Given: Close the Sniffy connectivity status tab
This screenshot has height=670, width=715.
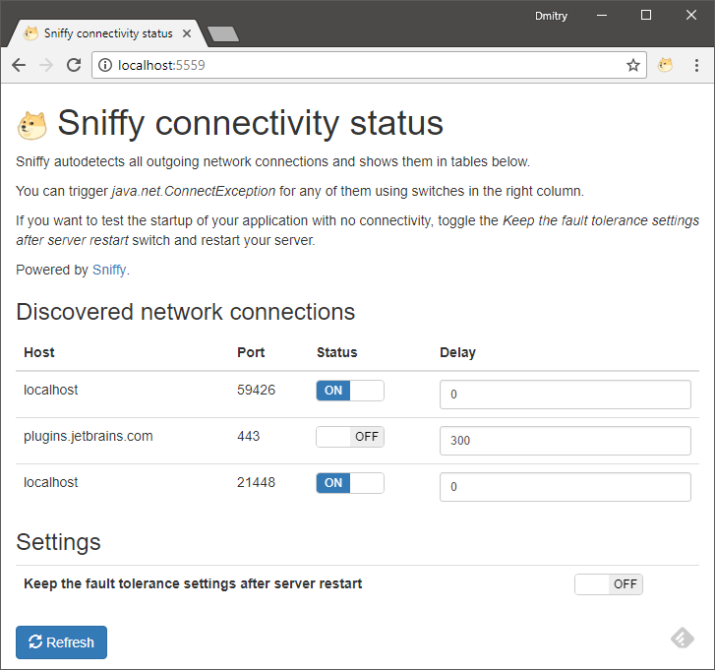Looking at the screenshot, I should (x=187, y=33).
